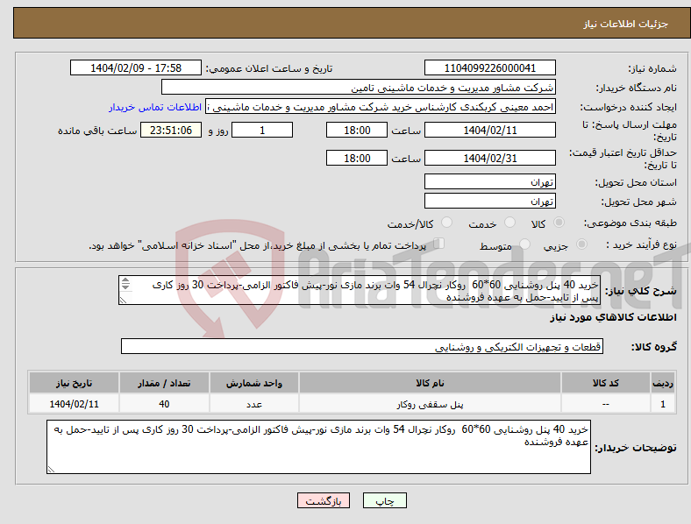691x524 pixels.
Task: Click the واحد شمارش column header
Action: (254, 383)
